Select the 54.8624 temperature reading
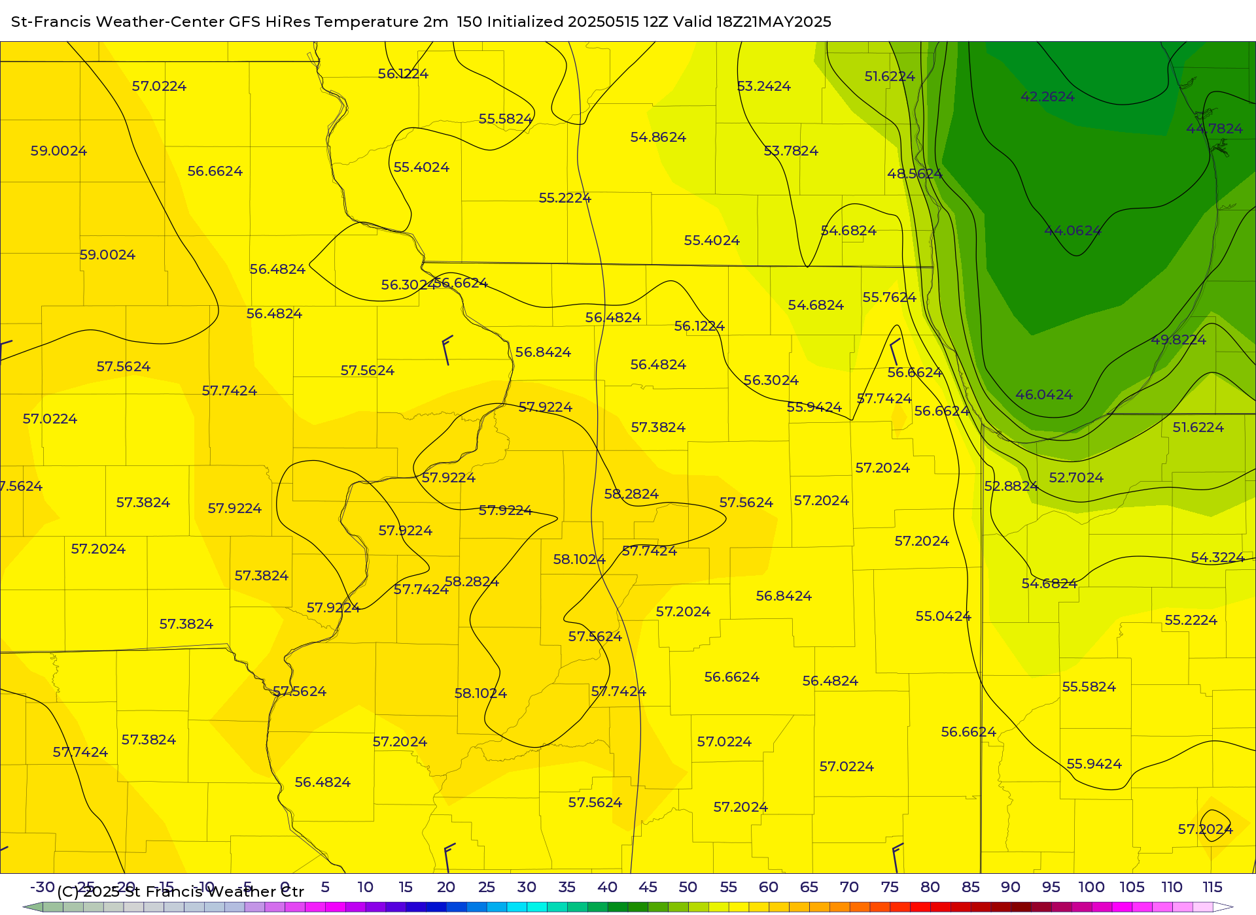The image size is (1256, 915). [658, 137]
